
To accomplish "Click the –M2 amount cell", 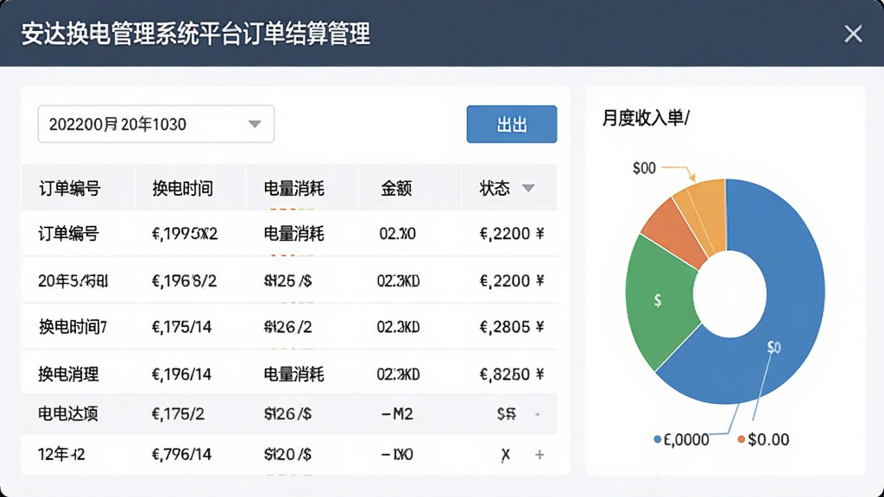I will point(397,414).
